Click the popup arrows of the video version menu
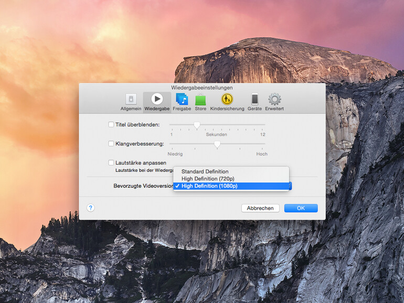 click(x=289, y=186)
